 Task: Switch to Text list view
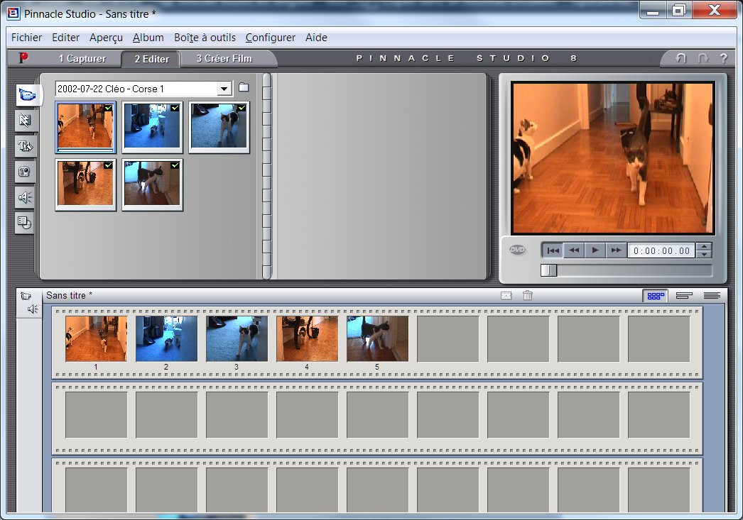point(712,296)
